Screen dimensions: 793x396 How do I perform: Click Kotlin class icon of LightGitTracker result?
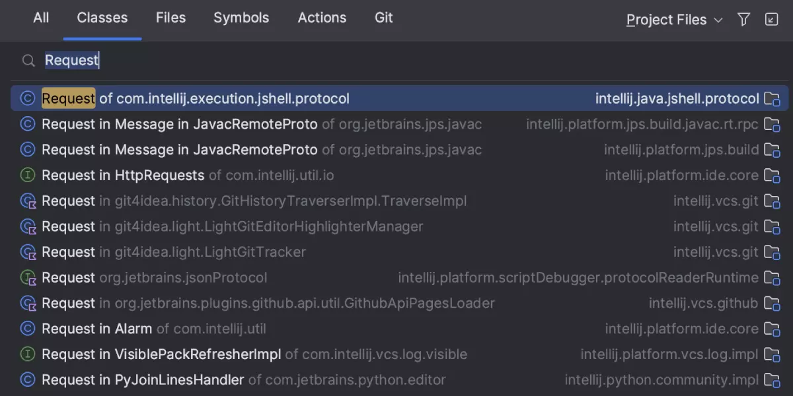27,252
